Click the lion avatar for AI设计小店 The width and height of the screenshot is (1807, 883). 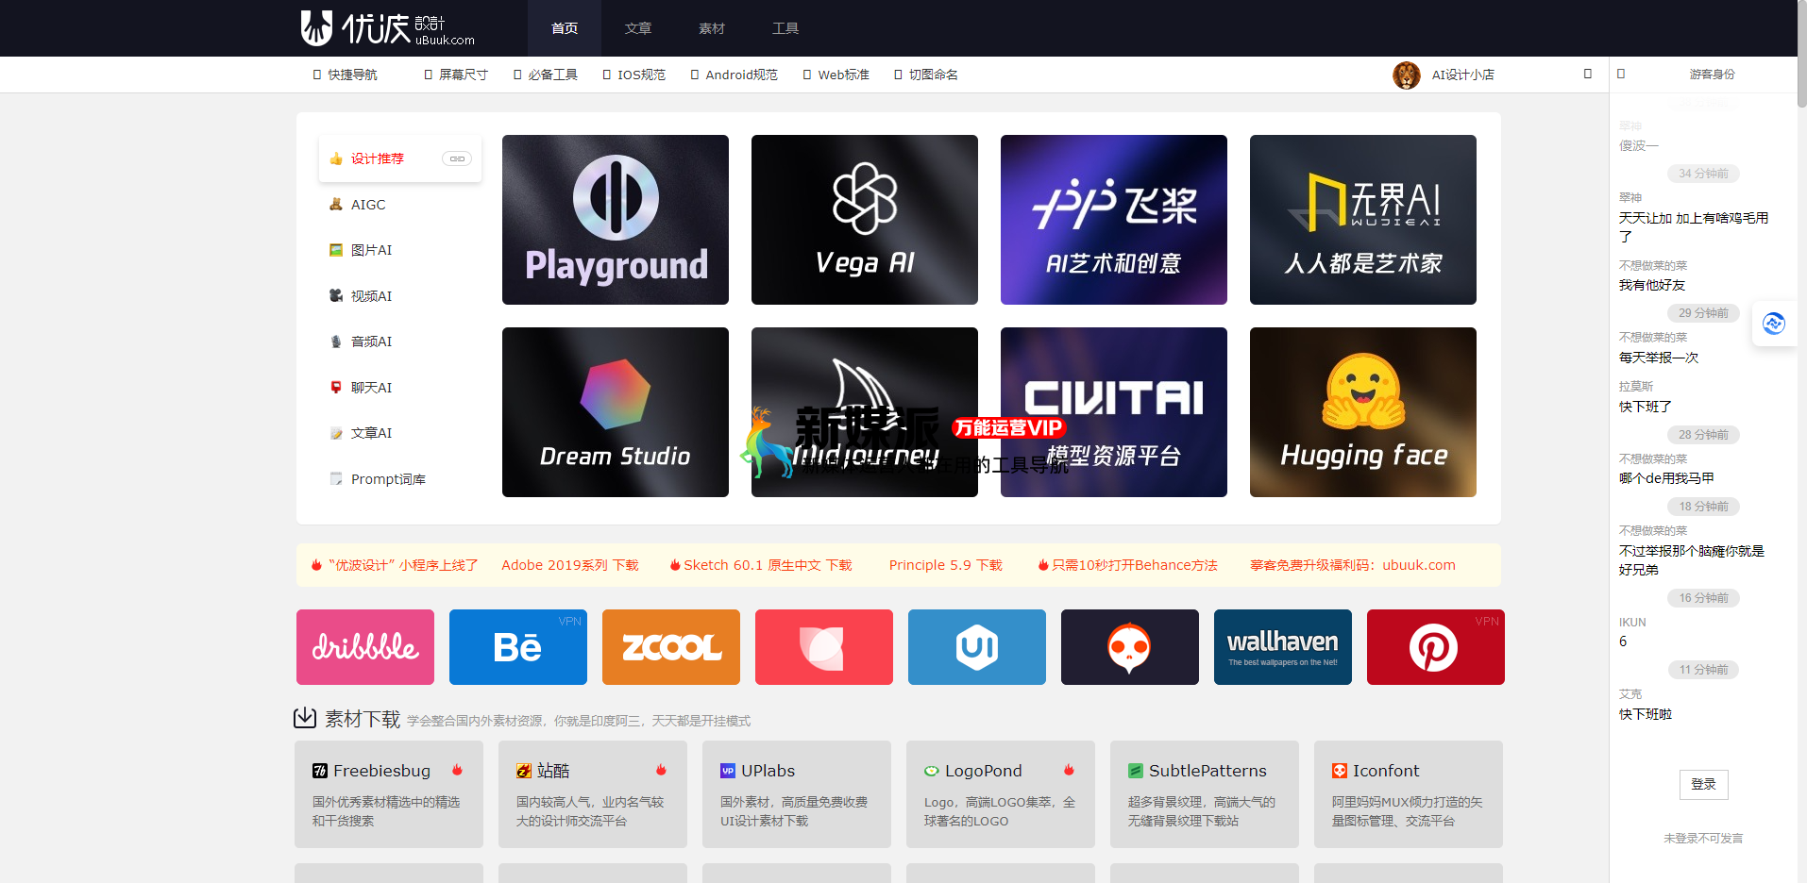click(1407, 75)
